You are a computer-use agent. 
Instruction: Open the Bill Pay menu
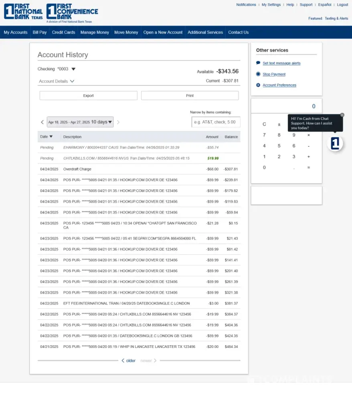(x=40, y=32)
